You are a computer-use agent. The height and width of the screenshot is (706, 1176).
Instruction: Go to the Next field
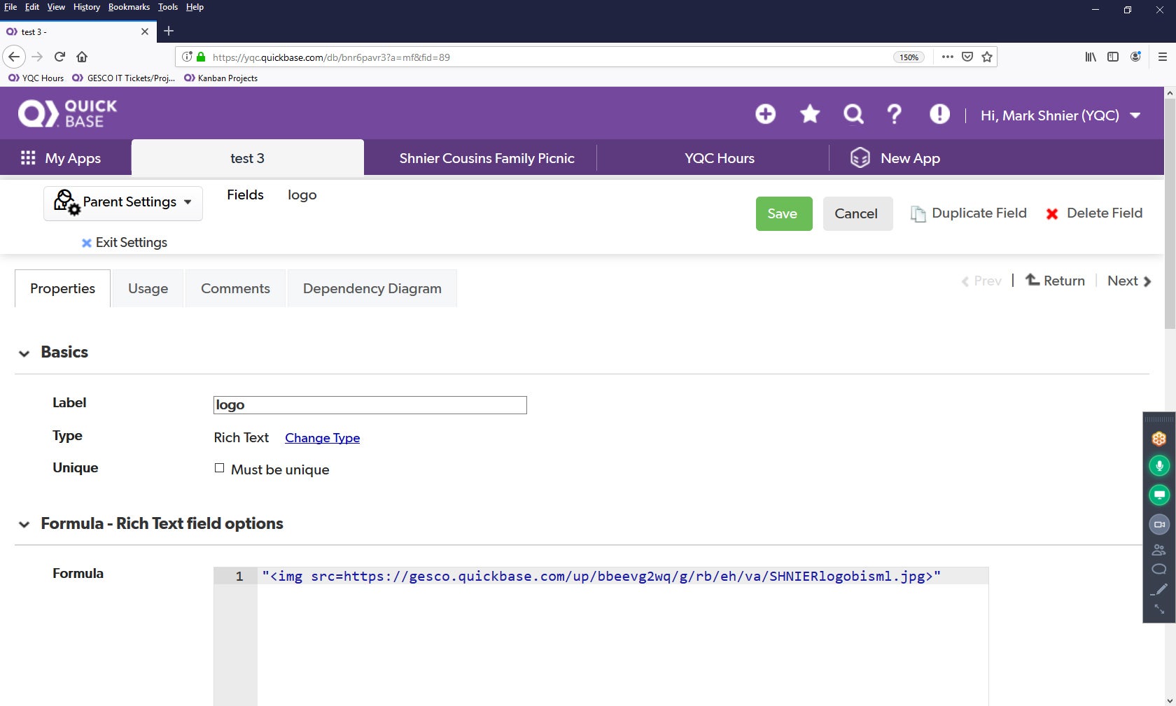[x=1129, y=281]
